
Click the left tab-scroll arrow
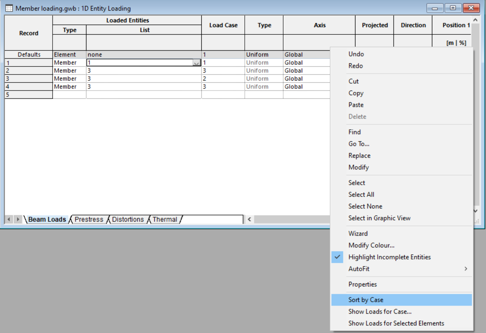pos(9,219)
